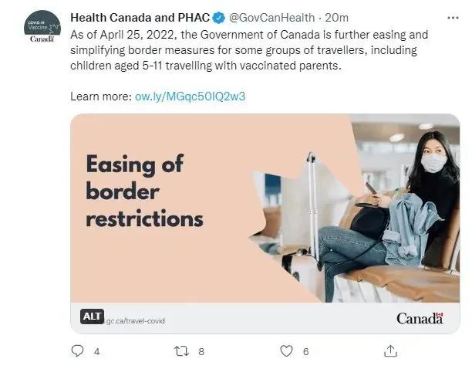Click the gc.ca/travel-covid caption on the image

pyautogui.click(x=135, y=320)
